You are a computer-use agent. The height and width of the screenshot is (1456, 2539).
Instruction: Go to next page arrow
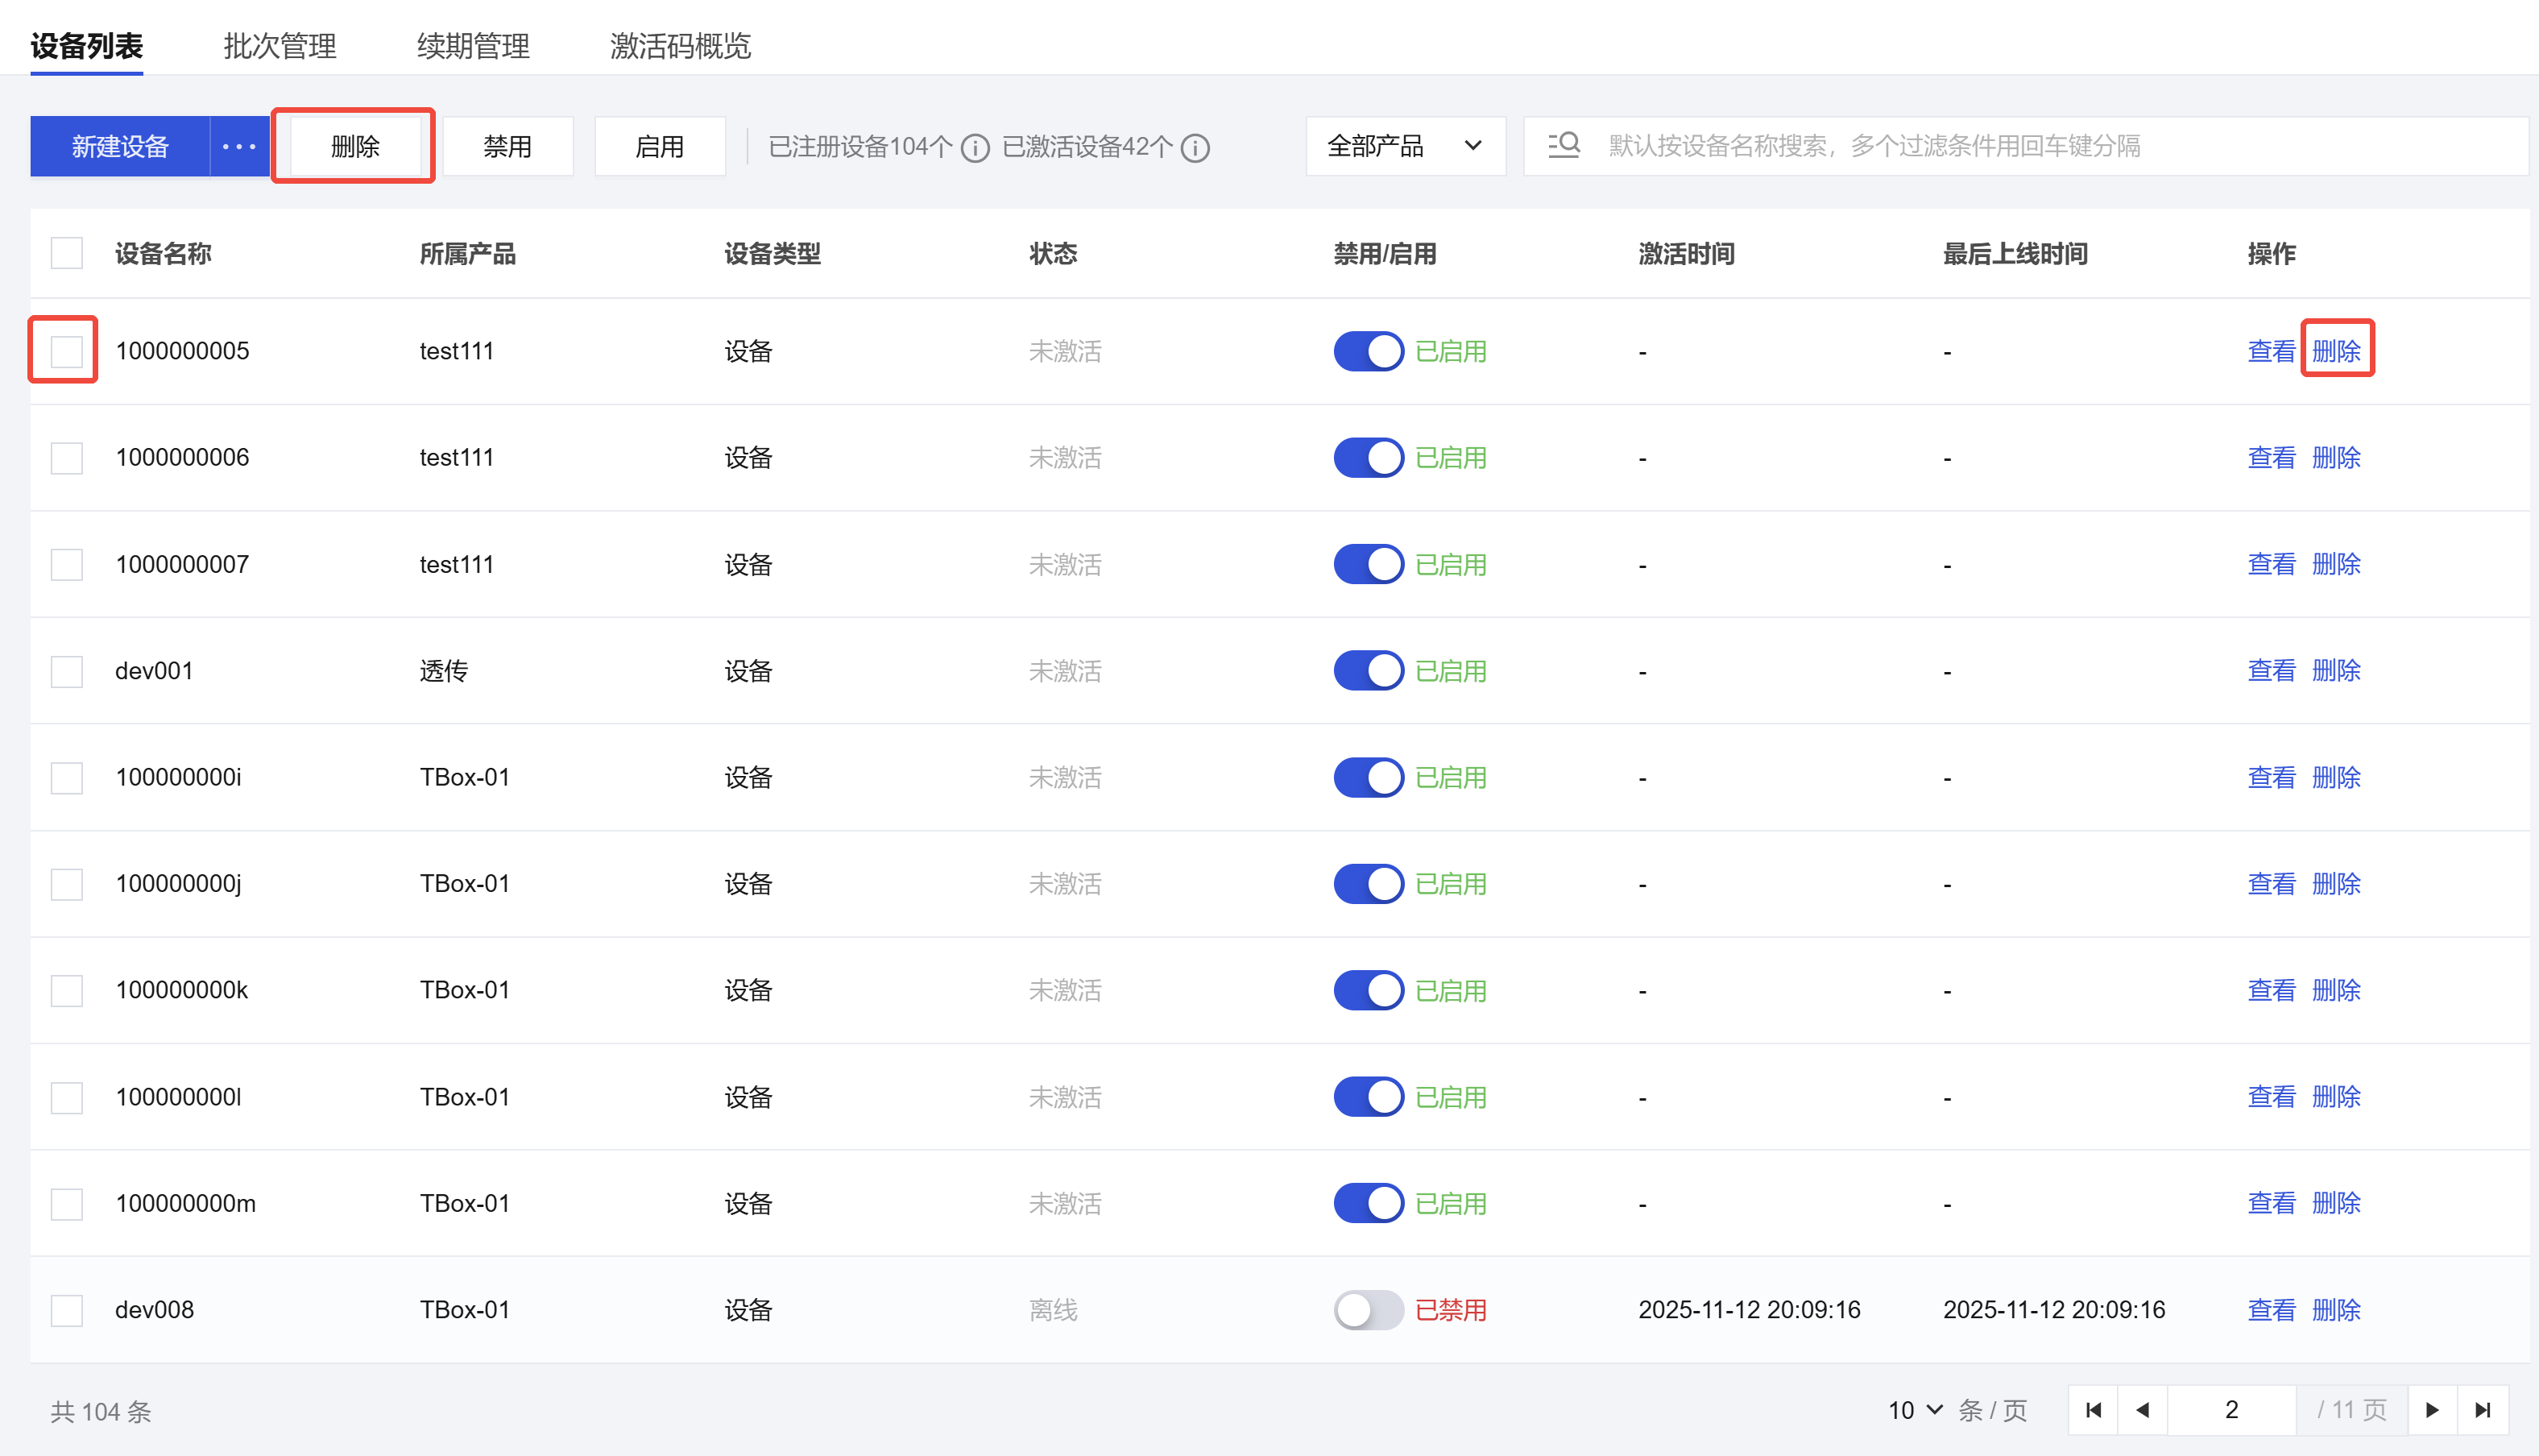2432,1410
